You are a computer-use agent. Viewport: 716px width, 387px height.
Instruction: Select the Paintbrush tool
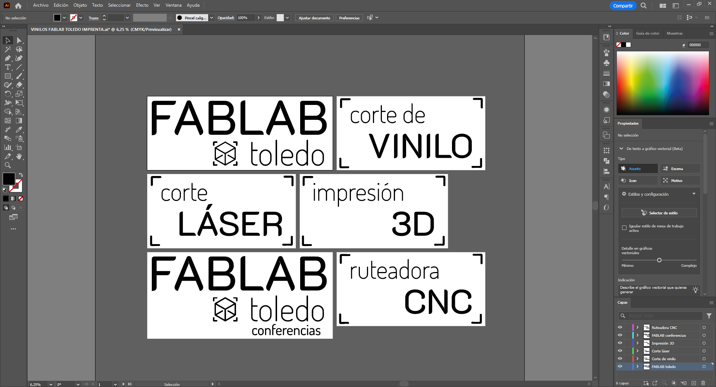19,76
